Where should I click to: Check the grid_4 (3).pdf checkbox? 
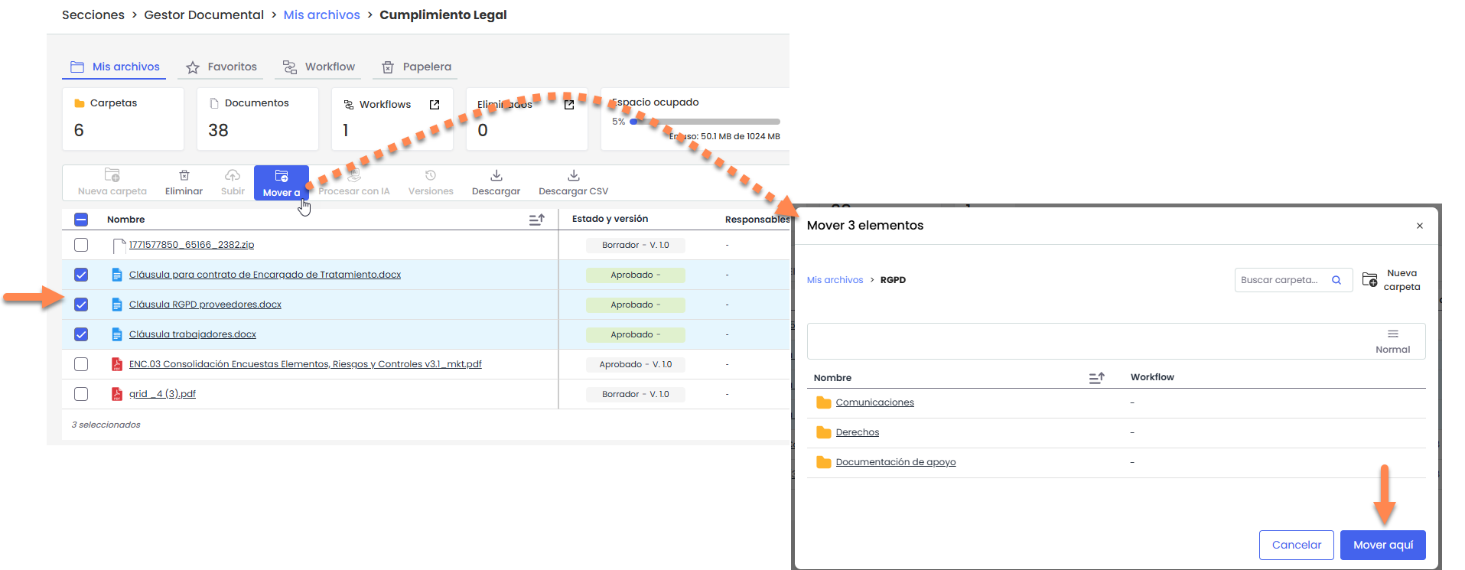click(81, 394)
